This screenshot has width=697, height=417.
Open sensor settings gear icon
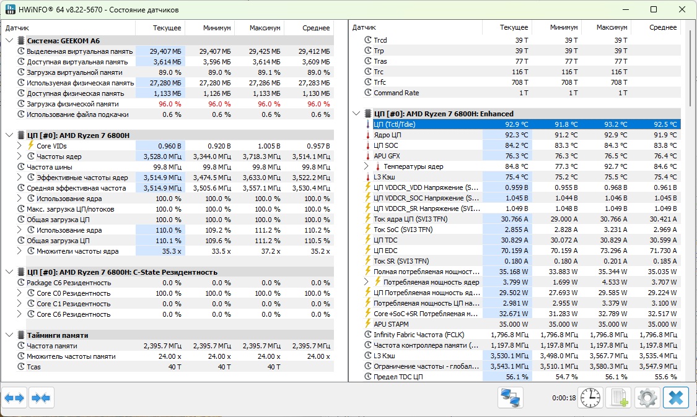tap(647, 398)
